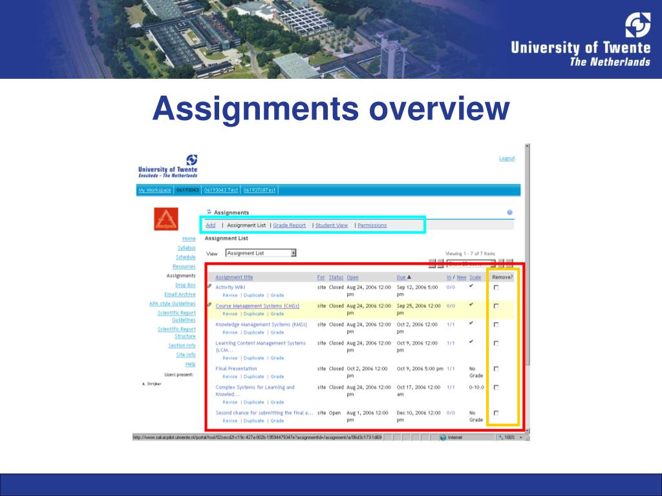Open Permissions in the Assignments menu
662x496 pixels.
click(x=372, y=225)
